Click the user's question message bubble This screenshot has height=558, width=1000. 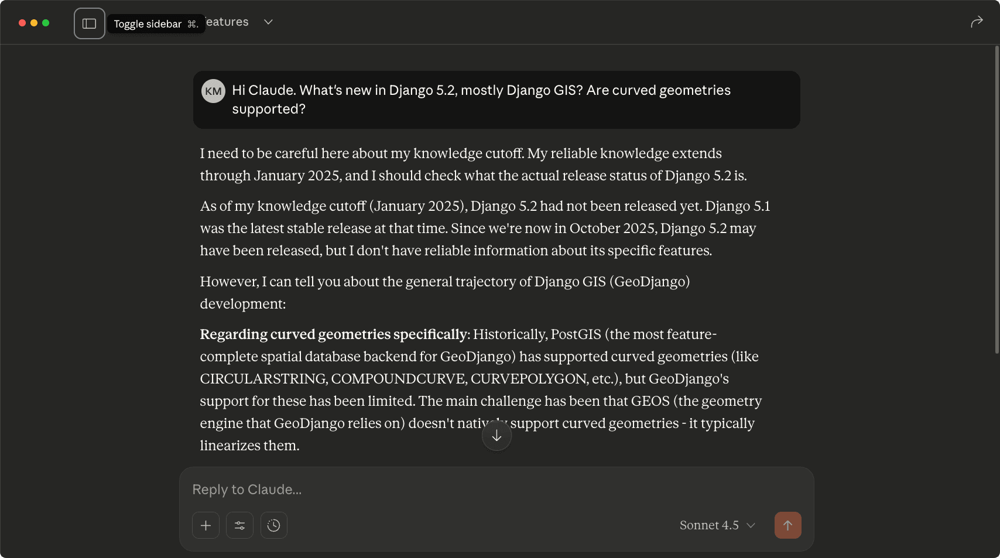click(x=496, y=100)
